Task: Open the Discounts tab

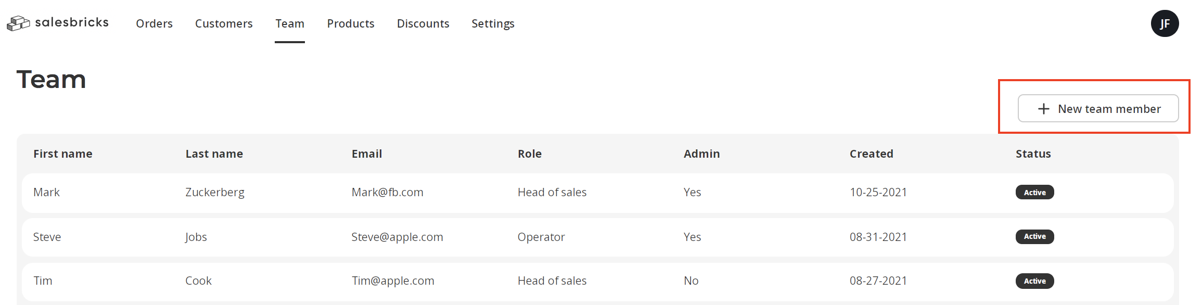Action: (x=423, y=23)
